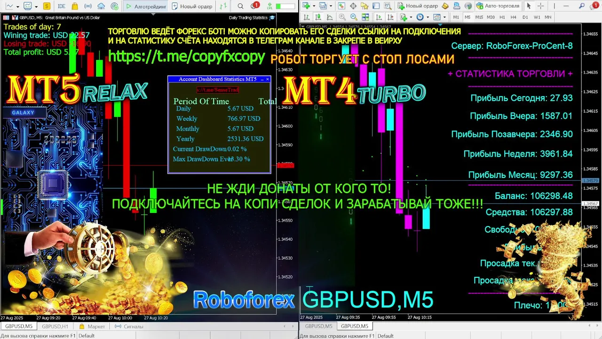This screenshot has width=602, height=339.
Task: Click Default profile in MT5 status bar
Action: click(x=87, y=336)
